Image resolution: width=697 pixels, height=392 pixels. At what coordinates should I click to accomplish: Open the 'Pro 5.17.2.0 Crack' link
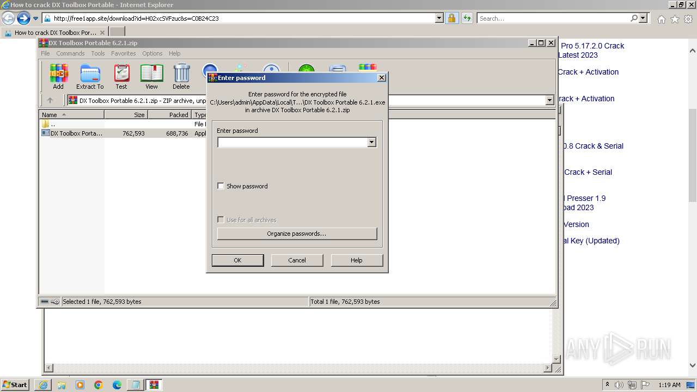pos(592,46)
